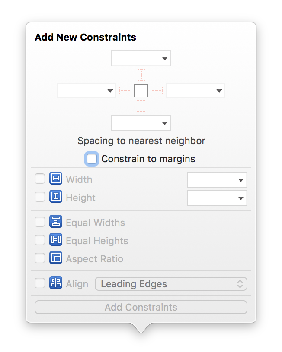
Task: Enable the Width constraint checkbox
Action: pos(39,179)
